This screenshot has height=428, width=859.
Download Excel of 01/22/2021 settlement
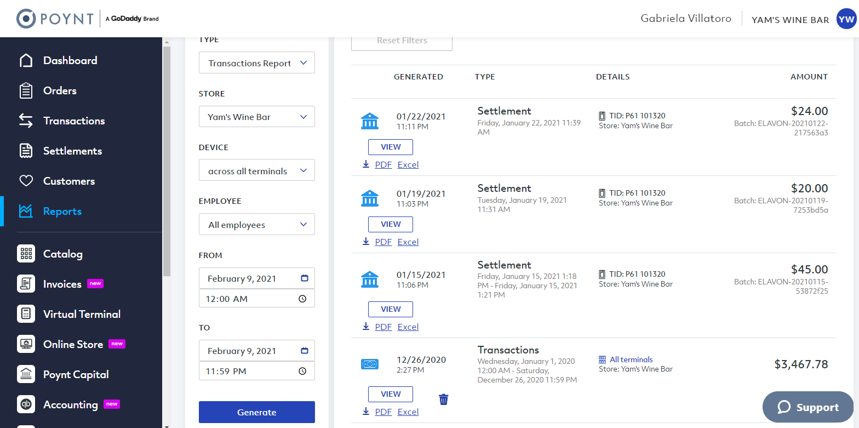[408, 164]
